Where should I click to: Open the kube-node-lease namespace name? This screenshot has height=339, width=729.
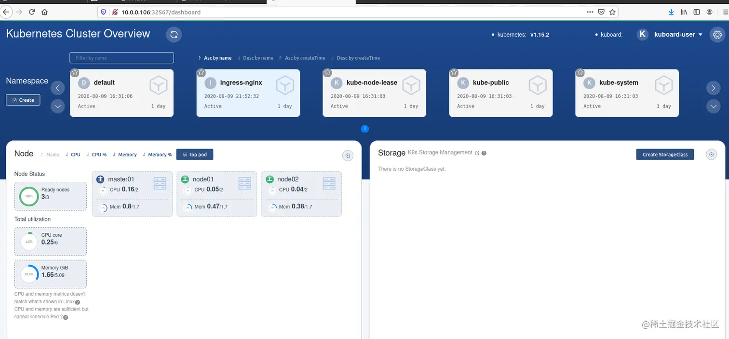pyautogui.click(x=372, y=82)
